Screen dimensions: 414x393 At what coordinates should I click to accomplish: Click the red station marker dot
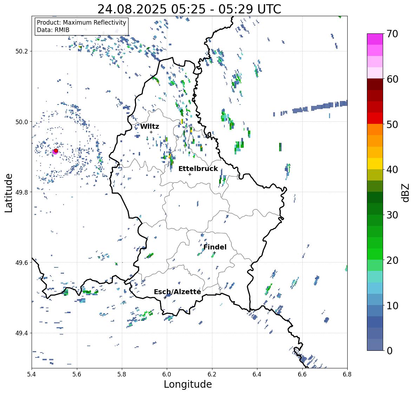coord(56,151)
